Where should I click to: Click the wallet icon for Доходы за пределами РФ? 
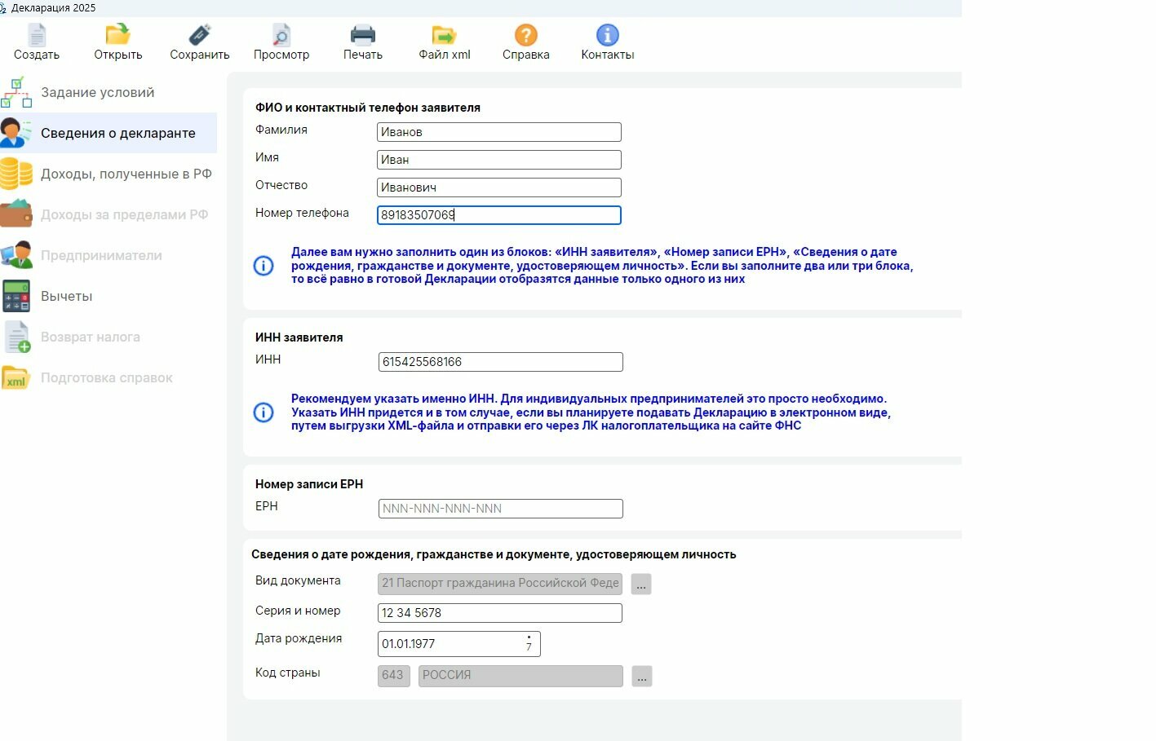[x=16, y=214]
